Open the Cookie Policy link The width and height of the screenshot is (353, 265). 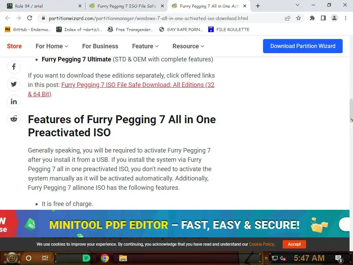pyautogui.click(x=262, y=244)
